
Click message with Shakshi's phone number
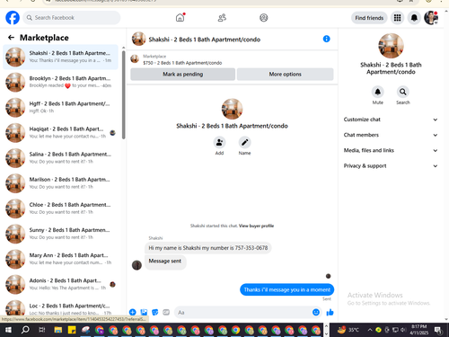tap(208, 248)
